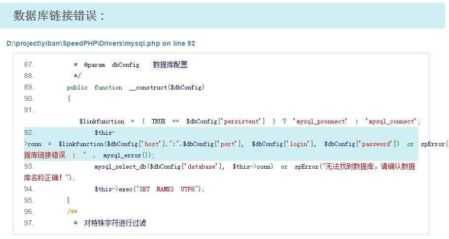
Task: Click the 库名称正确！ string text
Action: click(x=43, y=178)
